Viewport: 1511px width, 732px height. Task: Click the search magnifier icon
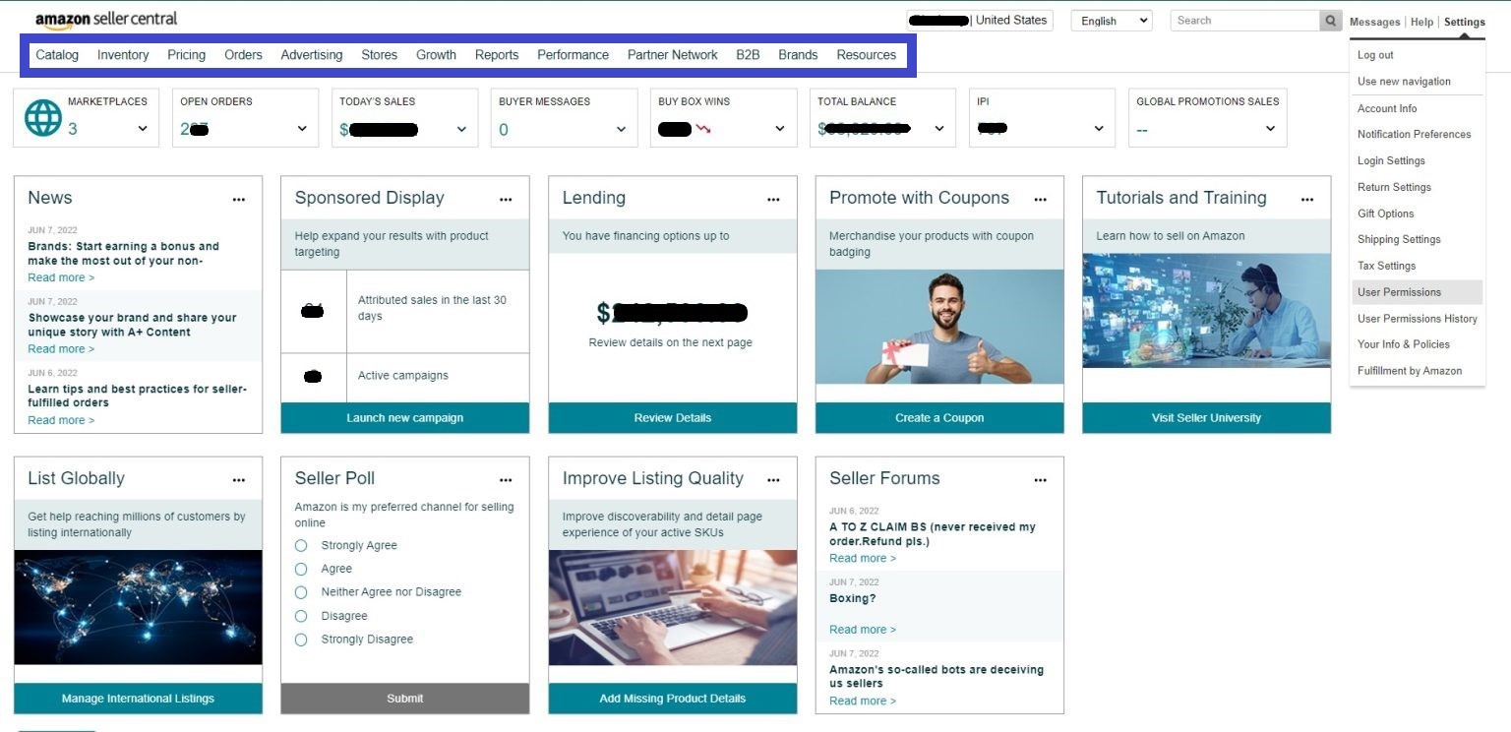[1331, 21]
